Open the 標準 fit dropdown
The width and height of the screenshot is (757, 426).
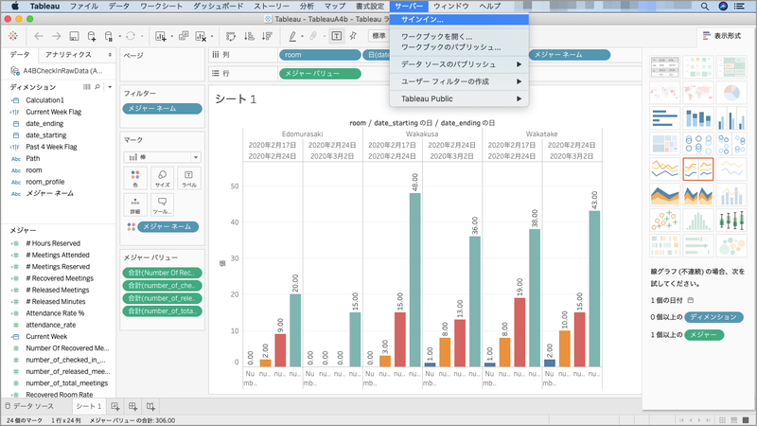379,36
